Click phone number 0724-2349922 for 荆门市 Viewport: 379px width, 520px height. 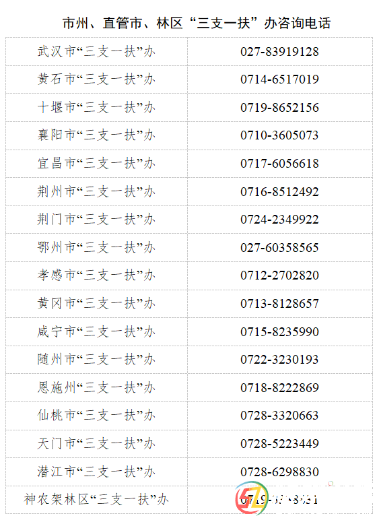[x=279, y=219]
